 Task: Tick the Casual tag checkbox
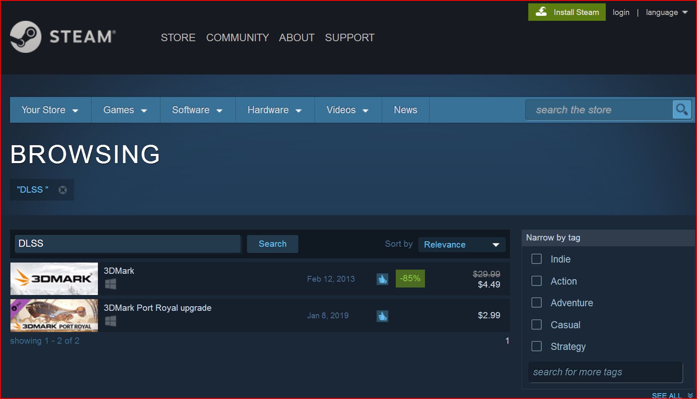(537, 325)
